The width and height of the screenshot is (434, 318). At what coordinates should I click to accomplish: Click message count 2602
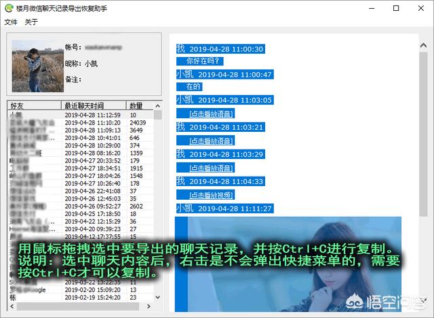point(136,207)
